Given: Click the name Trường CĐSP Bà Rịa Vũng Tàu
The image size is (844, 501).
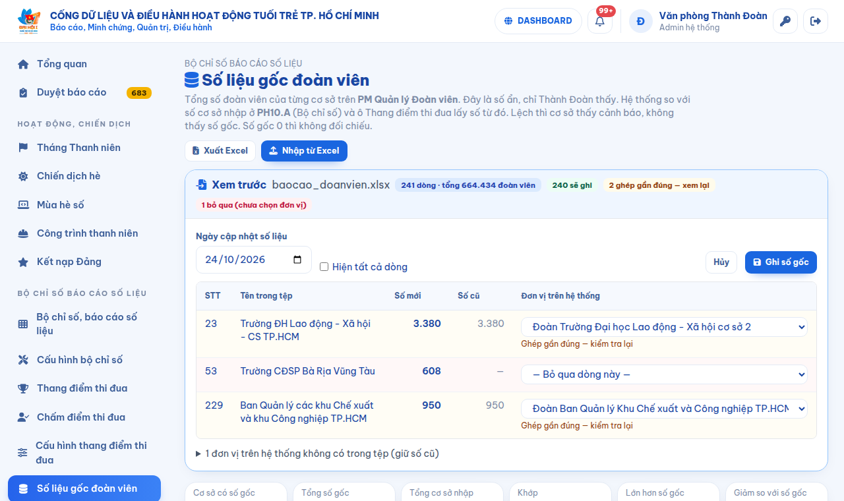Looking at the screenshot, I should 308,371.
